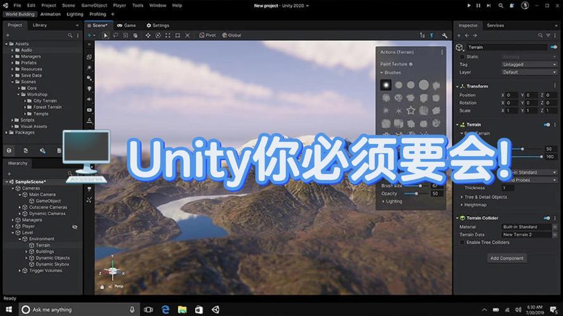This screenshot has width=563, height=316.
Task: Expand Tree & Detail Objects section
Action: click(462, 197)
